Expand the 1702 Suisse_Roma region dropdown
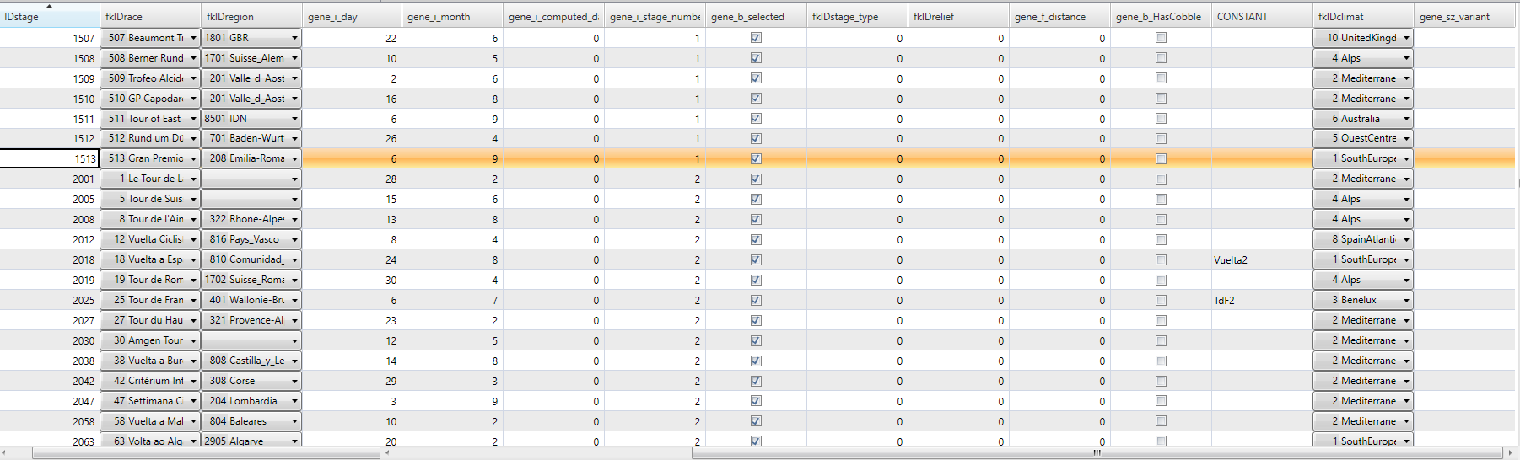1520x460 pixels. click(294, 280)
